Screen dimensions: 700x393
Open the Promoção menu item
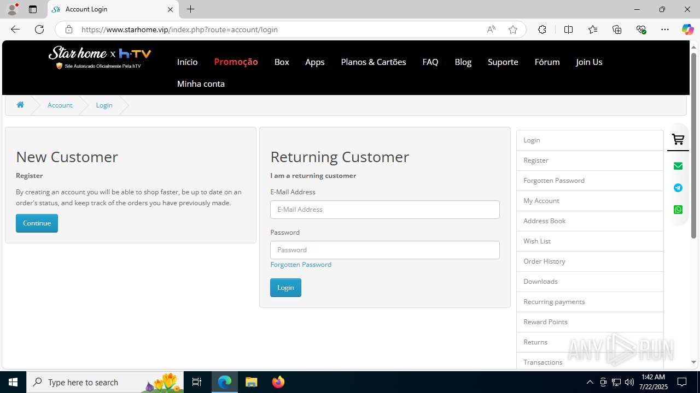pos(236,62)
